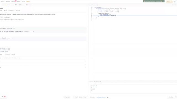
Task: Go to the Next problem
Action: click(x=86, y=97)
